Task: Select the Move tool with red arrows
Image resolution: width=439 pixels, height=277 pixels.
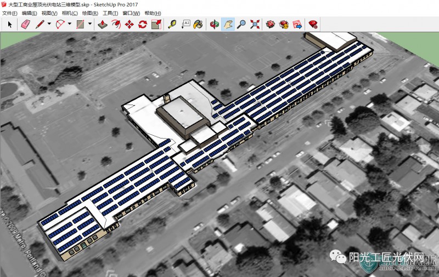Action: click(x=130, y=24)
